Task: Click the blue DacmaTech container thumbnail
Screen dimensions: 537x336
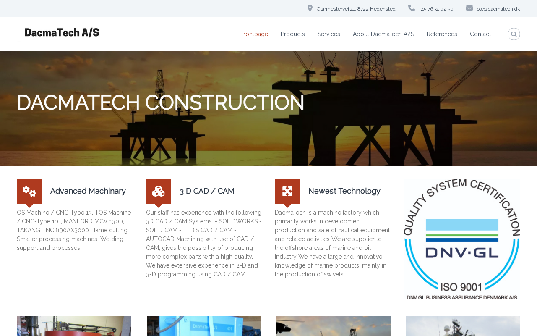Action: (204, 326)
